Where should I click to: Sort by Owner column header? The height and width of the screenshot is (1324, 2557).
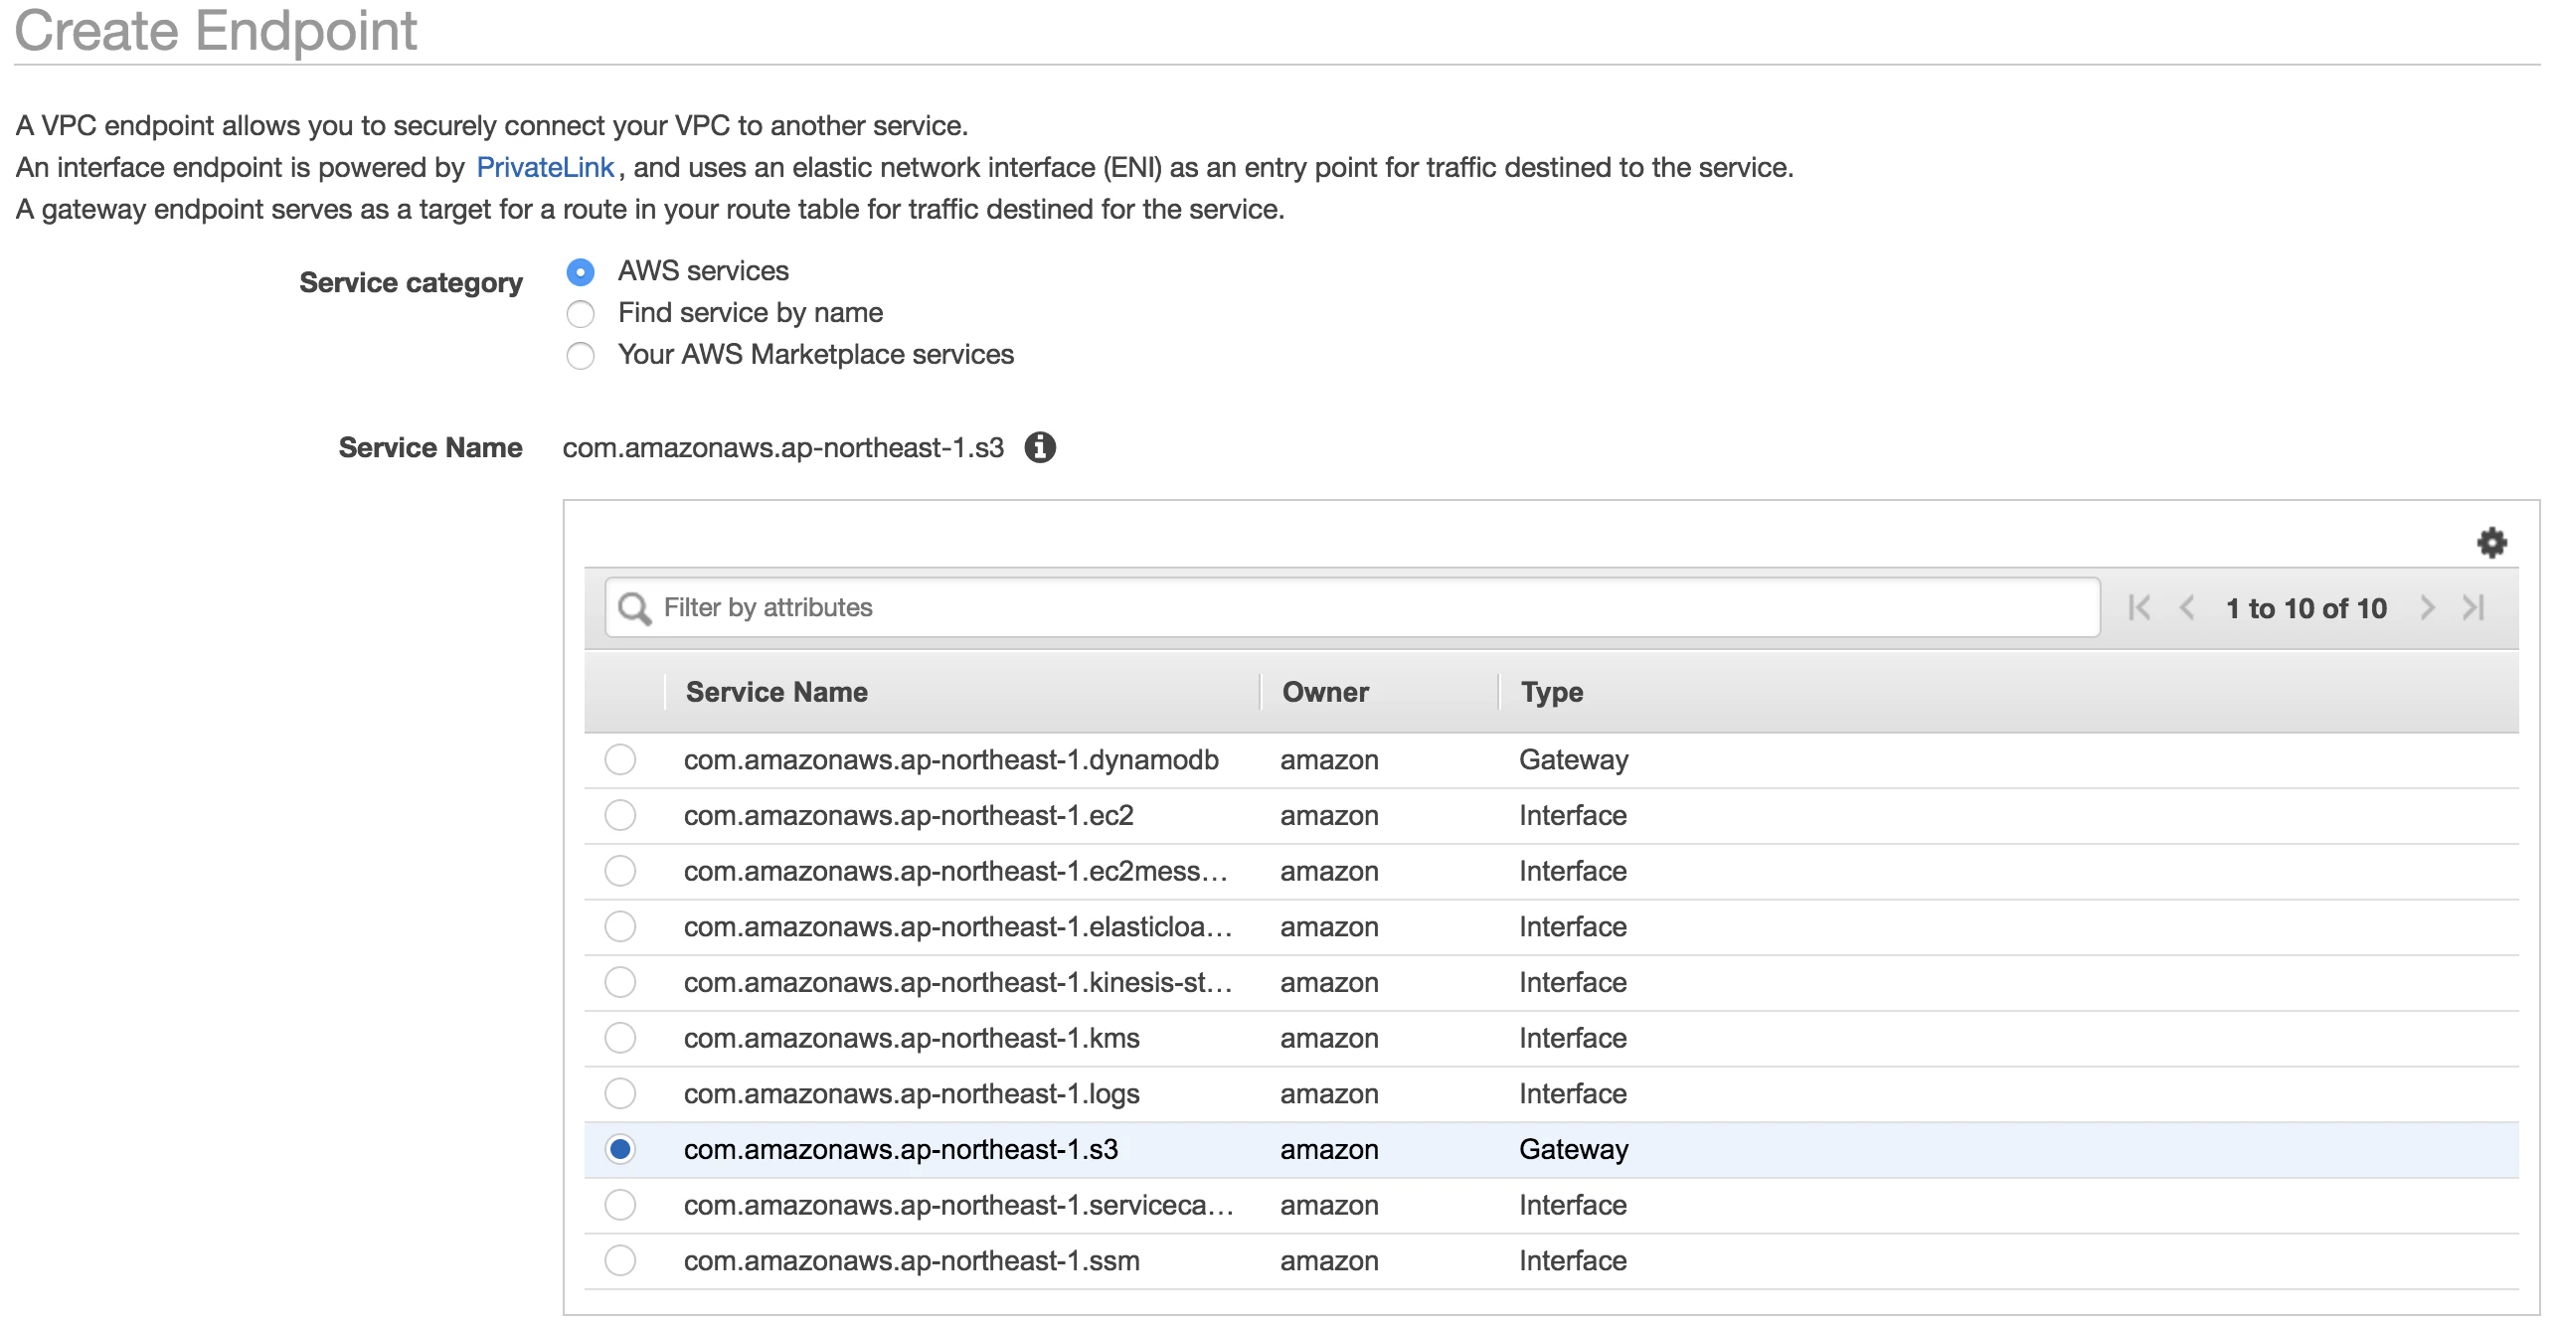1325,692
